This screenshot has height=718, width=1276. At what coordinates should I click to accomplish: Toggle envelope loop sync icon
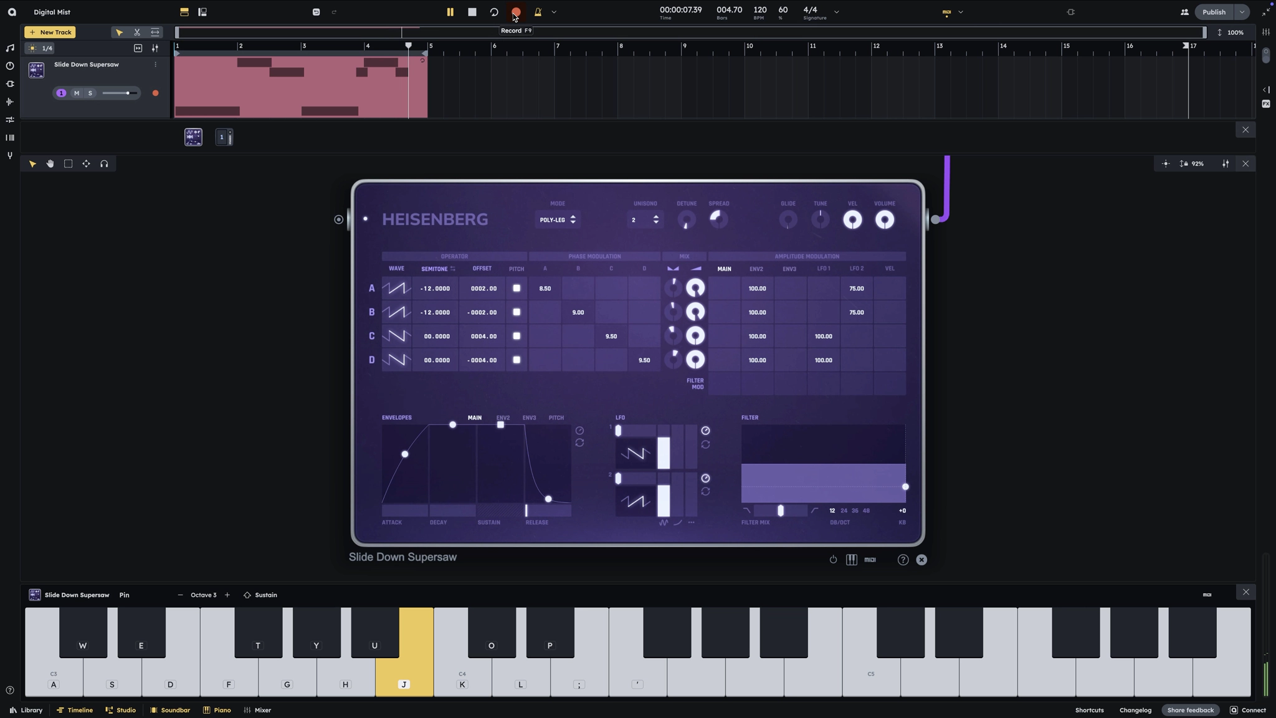(x=579, y=443)
